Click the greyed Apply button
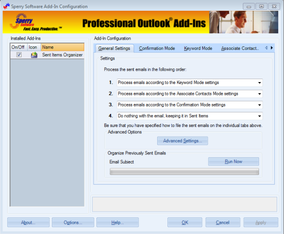This screenshot has width=284, height=234. pyautogui.click(x=260, y=222)
